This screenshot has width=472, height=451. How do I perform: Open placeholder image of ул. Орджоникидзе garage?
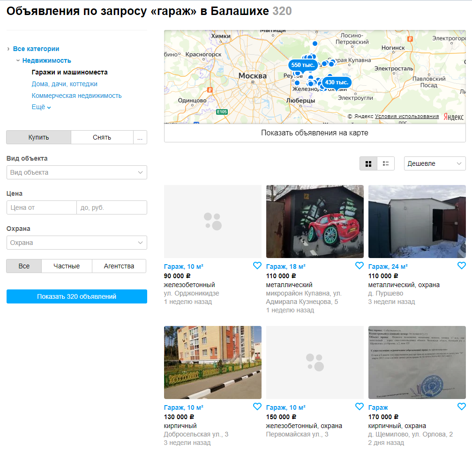(213, 222)
